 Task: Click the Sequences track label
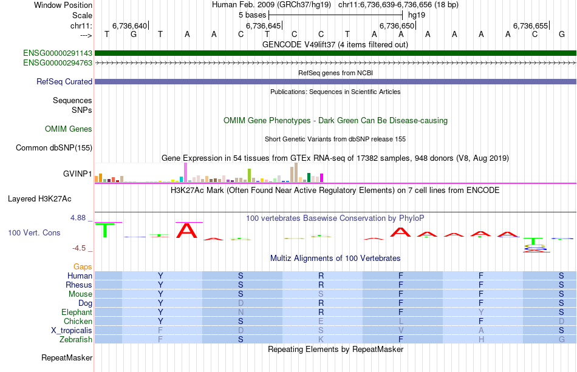click(x=72, y=100)
